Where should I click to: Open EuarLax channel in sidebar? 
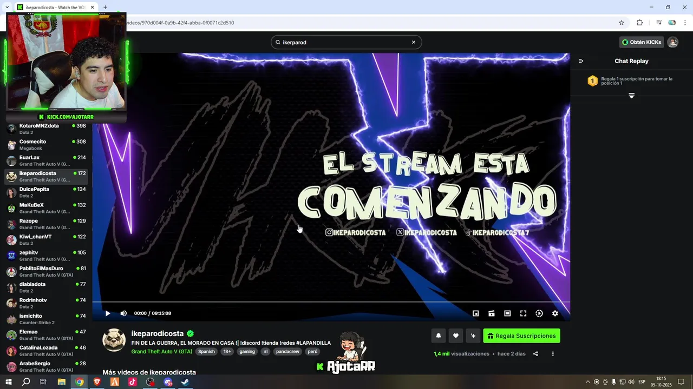tap(46, 160)
